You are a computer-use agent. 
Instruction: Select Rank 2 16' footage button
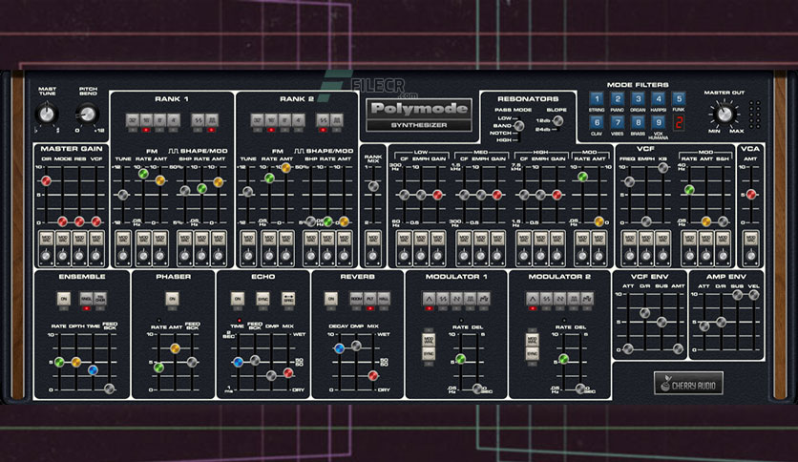271,120
